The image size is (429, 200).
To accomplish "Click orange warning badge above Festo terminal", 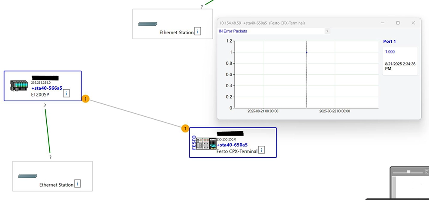I will [x=185, y=128].
